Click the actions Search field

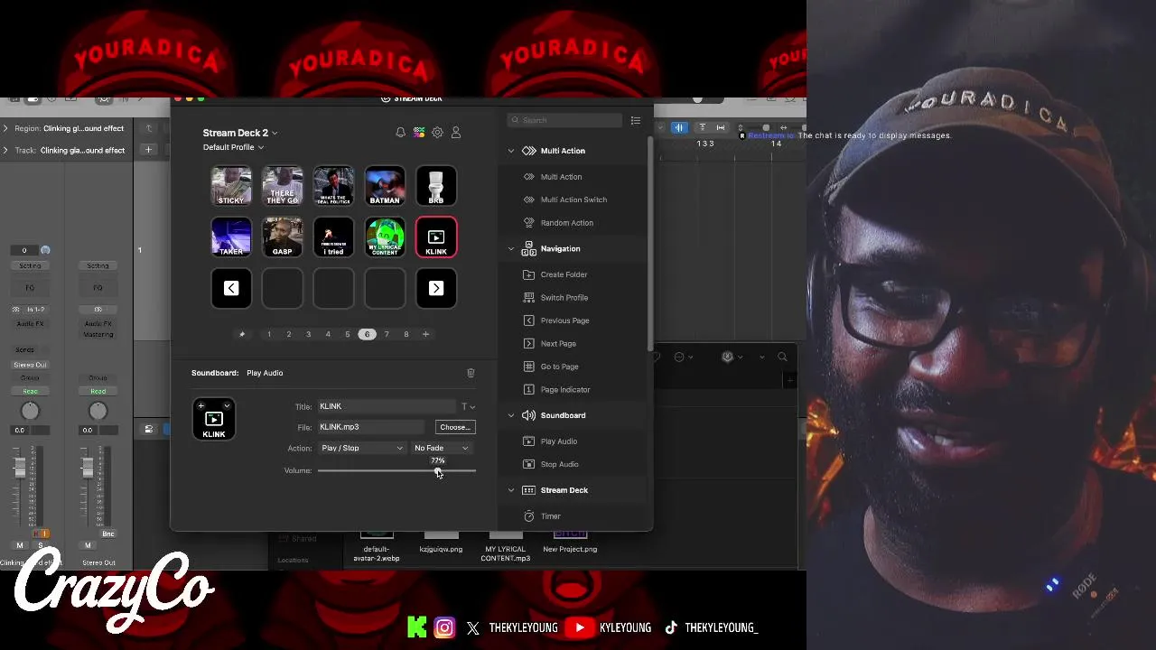click(x=564, y=120)
